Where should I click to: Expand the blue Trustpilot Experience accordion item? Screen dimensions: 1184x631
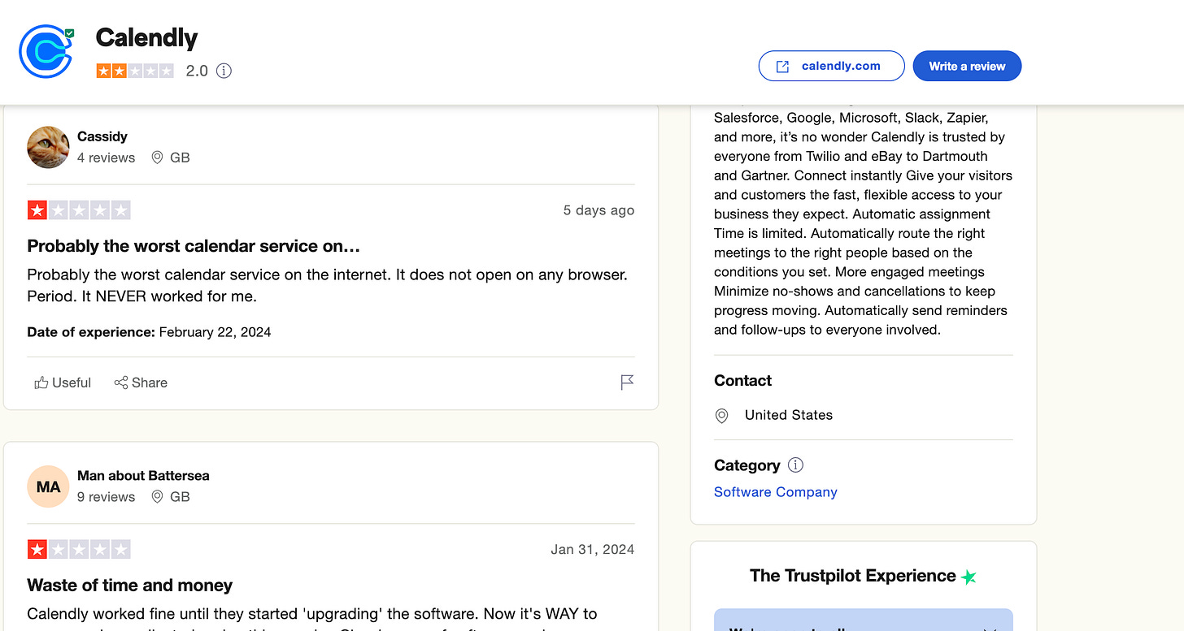(x=864, y=620)
